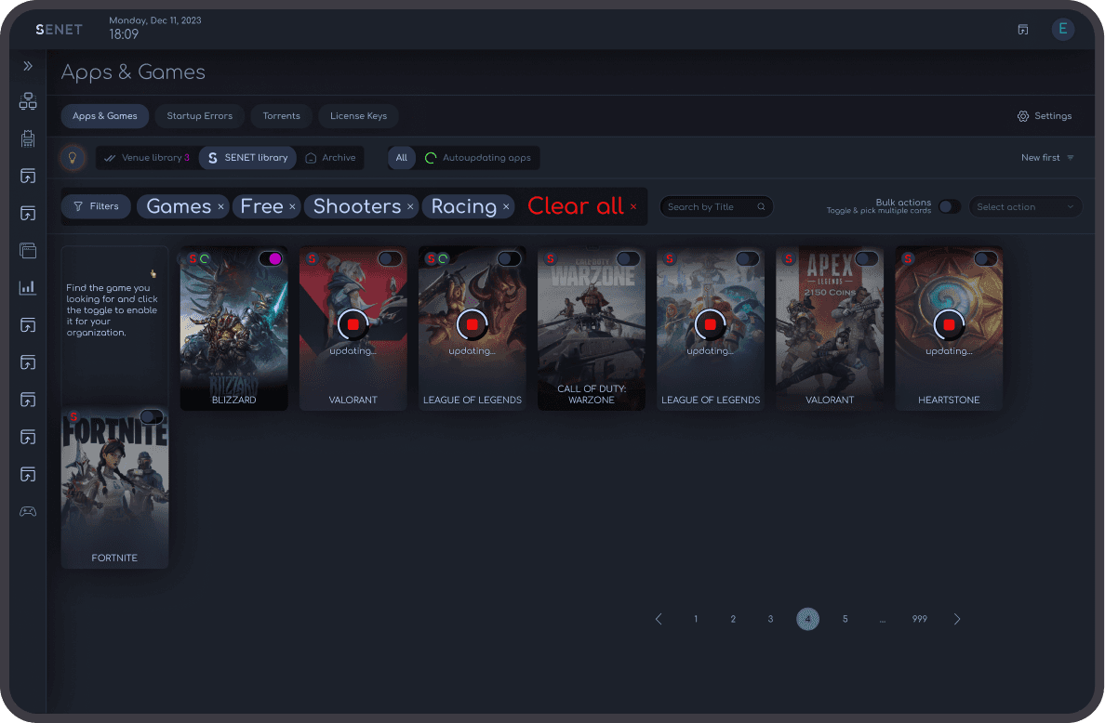Click the S badge on Fortnite card
The width and height of the screenshot is (1105, 723).
pyautogui.click(x=73, y=416)
